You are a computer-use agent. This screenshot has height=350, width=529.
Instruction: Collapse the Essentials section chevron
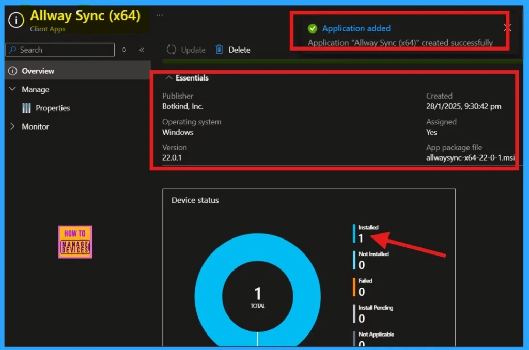[169, 78]
